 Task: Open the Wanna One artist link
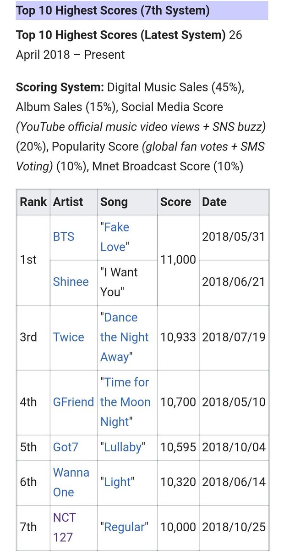pyautogui.click(x=71, y=482)
